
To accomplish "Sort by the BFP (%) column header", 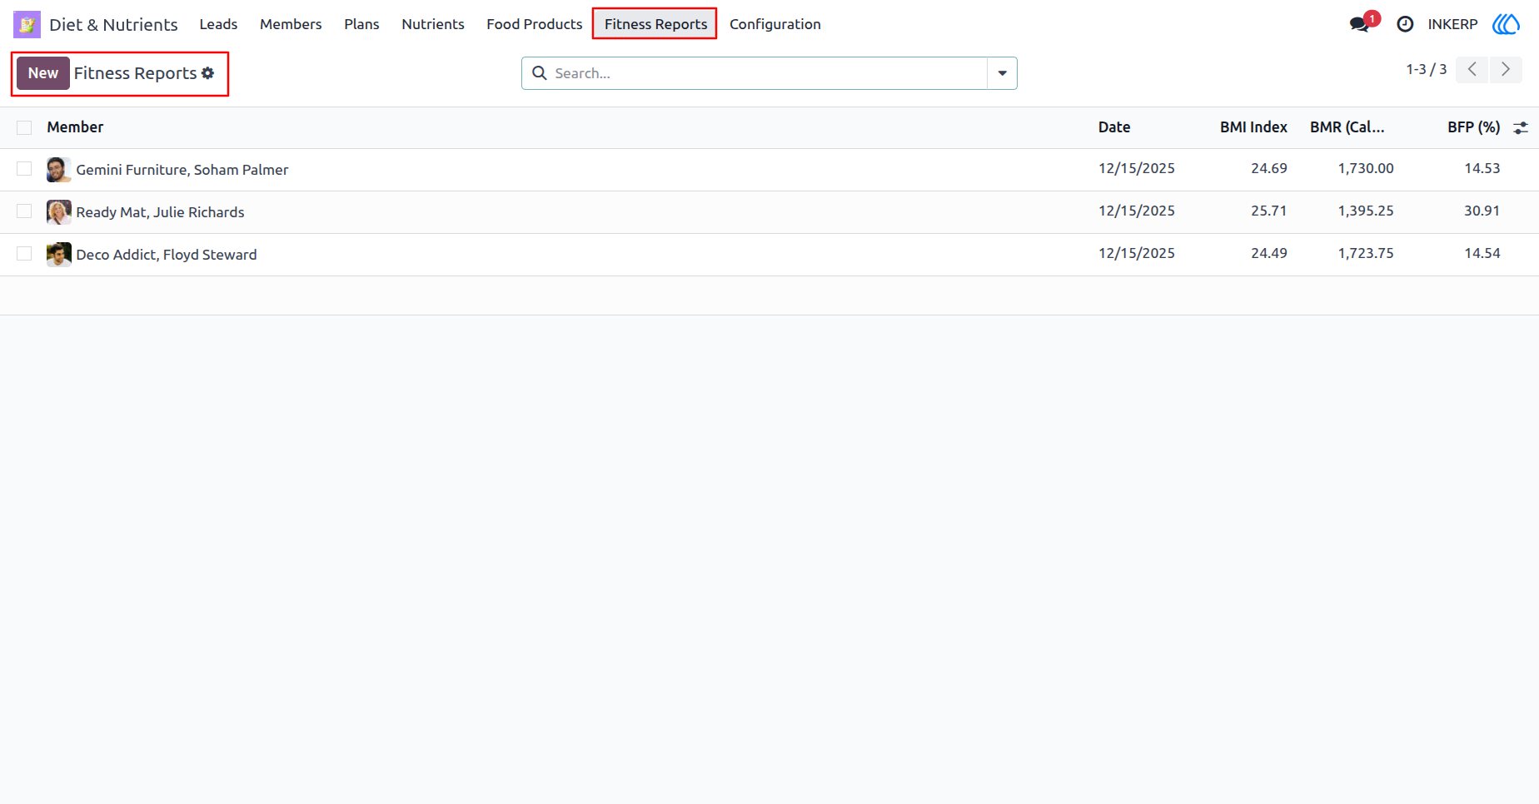I will [1473, 127].
